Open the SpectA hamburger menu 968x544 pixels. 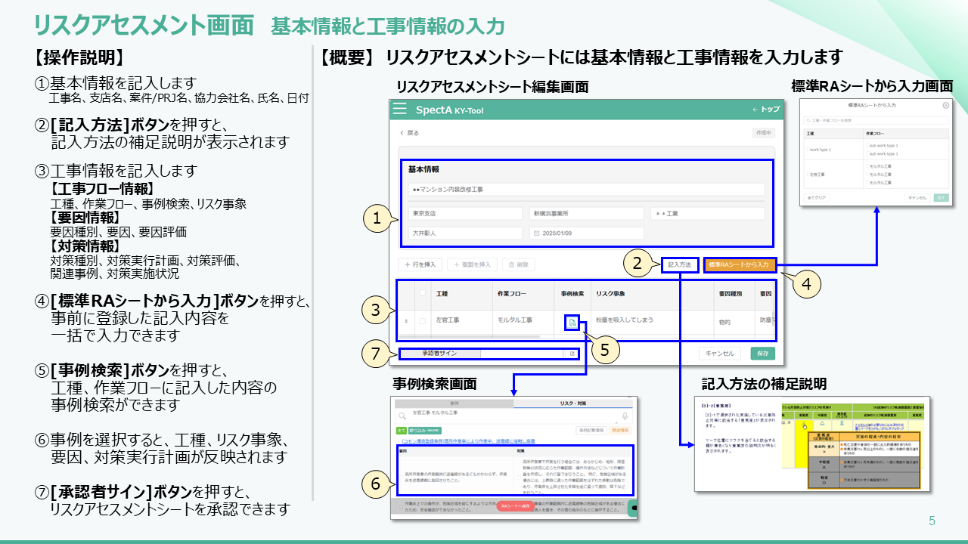point(399,110)
